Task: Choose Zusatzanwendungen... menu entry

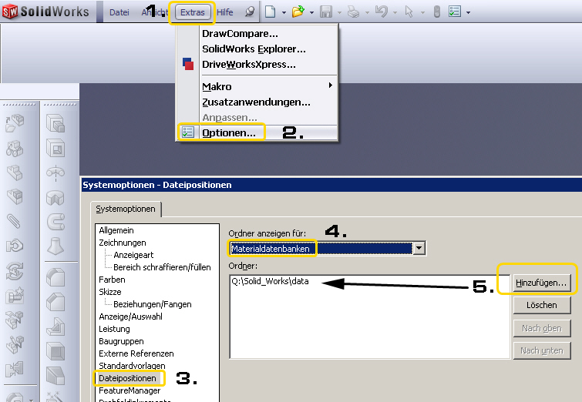Action: (257, 102)
